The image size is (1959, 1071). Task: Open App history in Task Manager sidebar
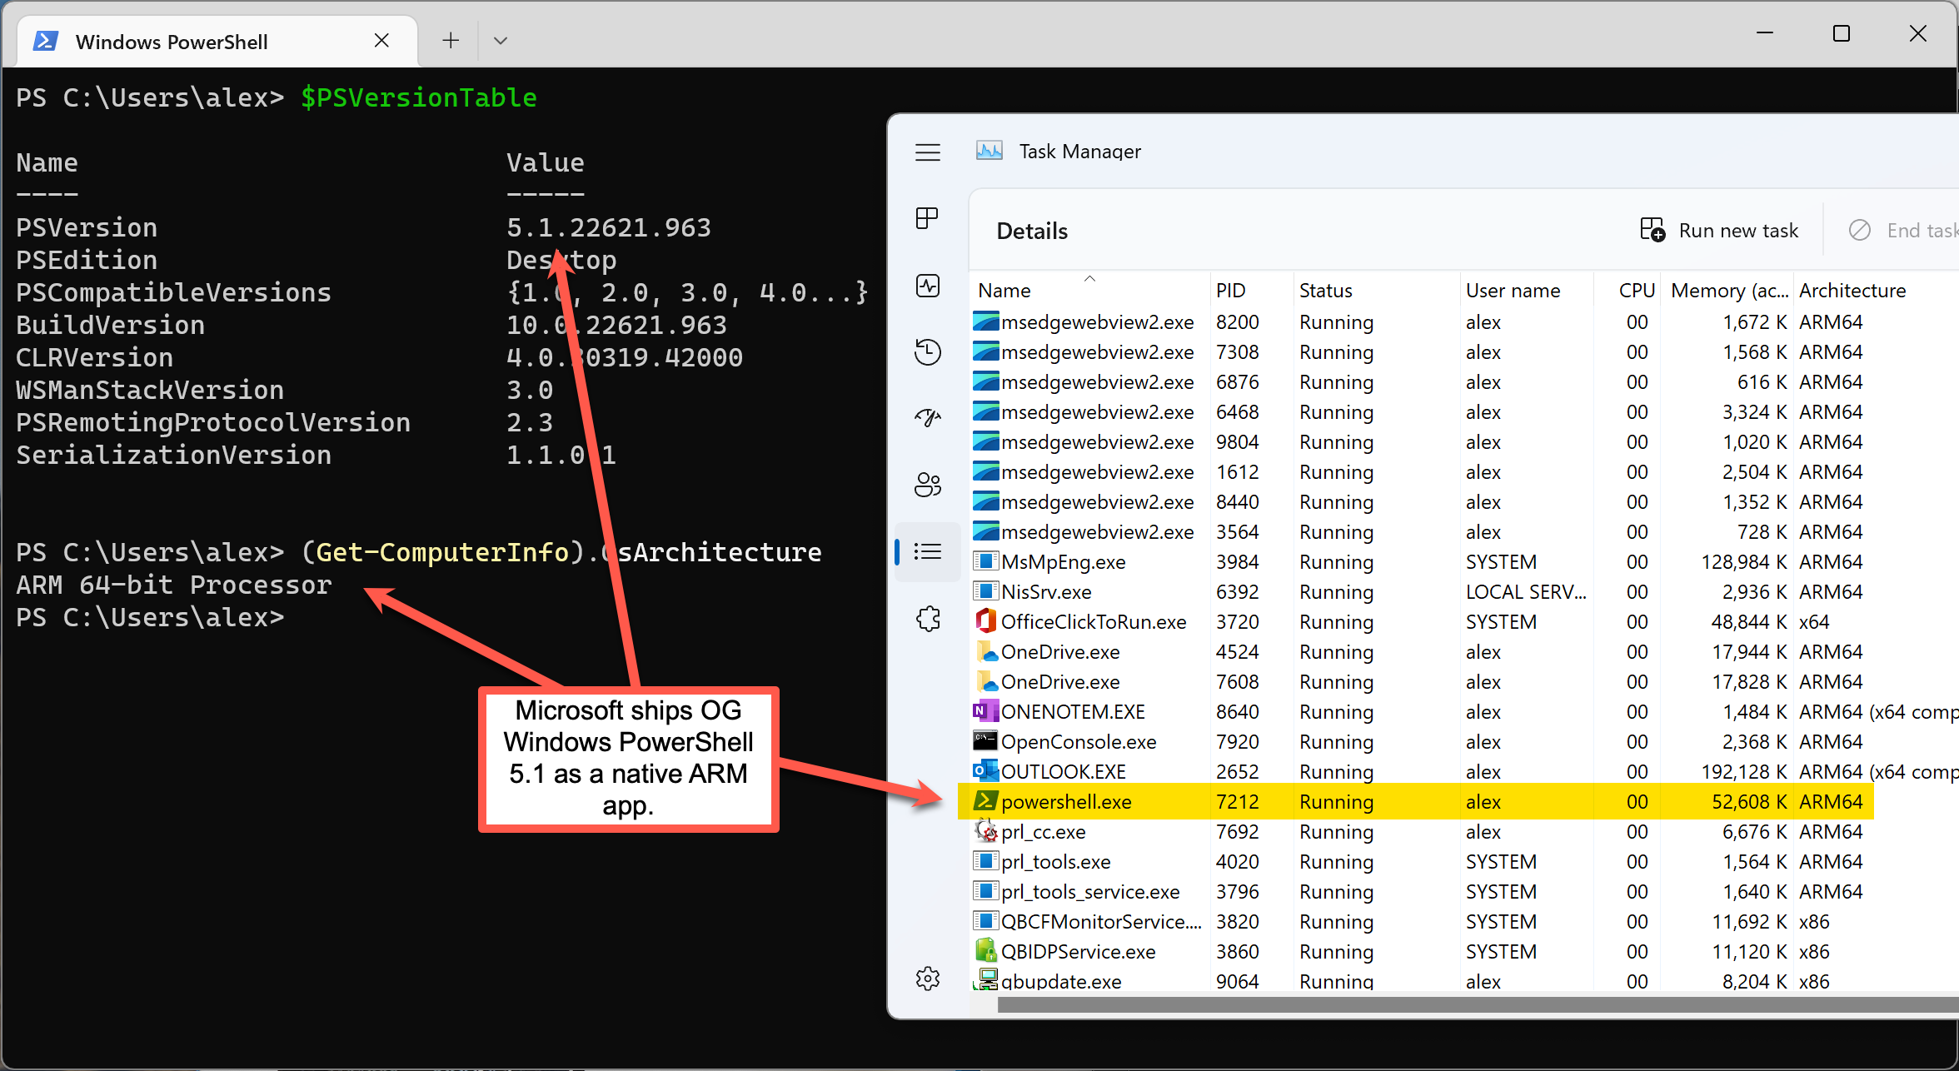(x=928, y=351)
